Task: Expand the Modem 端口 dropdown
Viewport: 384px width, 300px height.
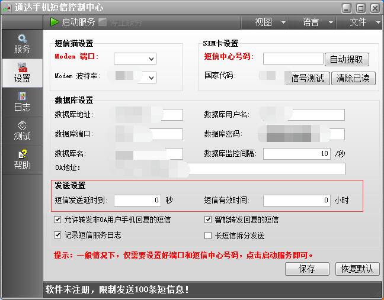Action: pos(151,59)
